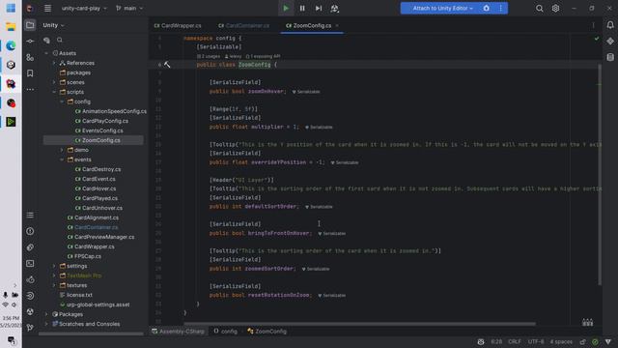Expand the settings folder
The width and height of the screenshot is (618, 348).
point(54,266)
